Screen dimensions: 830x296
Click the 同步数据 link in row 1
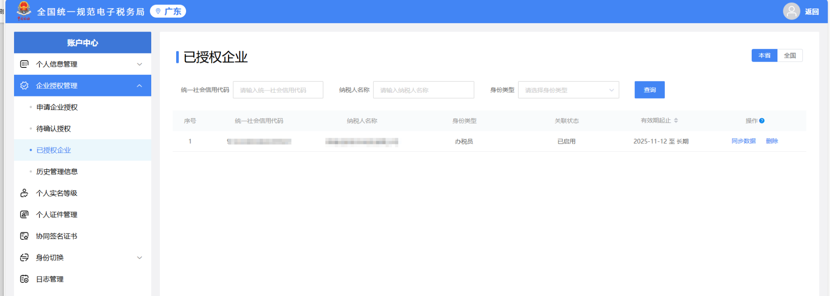tap(743, 141)
